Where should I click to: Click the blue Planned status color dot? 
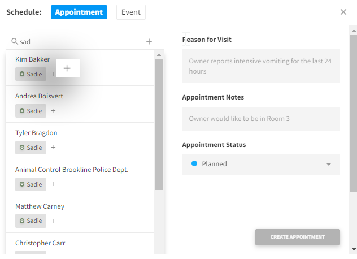[x=194, y=164]
